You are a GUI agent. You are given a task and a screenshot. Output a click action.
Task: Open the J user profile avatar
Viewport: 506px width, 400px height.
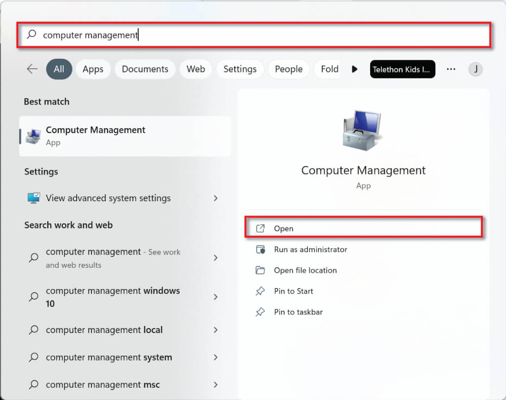(475, 69)
